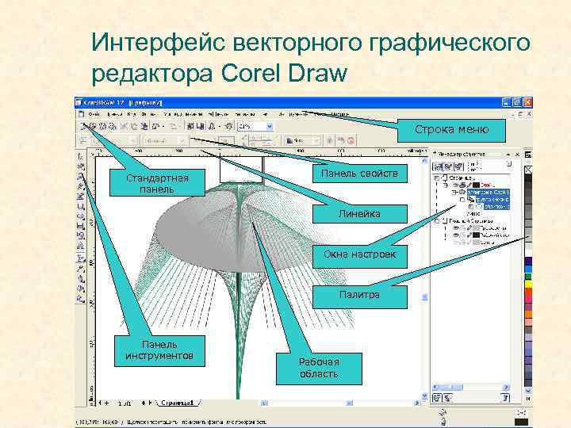Open the last menu bar item Справка

click(339, 114)
